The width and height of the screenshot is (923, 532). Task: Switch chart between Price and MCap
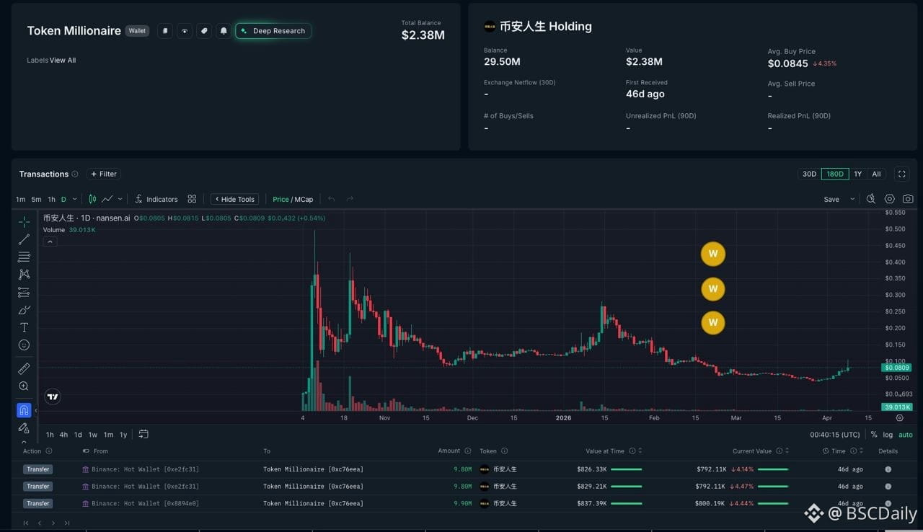(x=293, y=199)
